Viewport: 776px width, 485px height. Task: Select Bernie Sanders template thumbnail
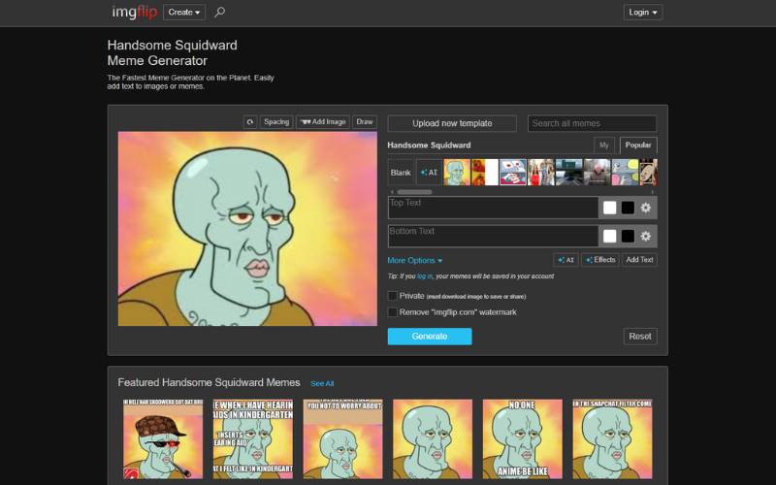(597, 173)
